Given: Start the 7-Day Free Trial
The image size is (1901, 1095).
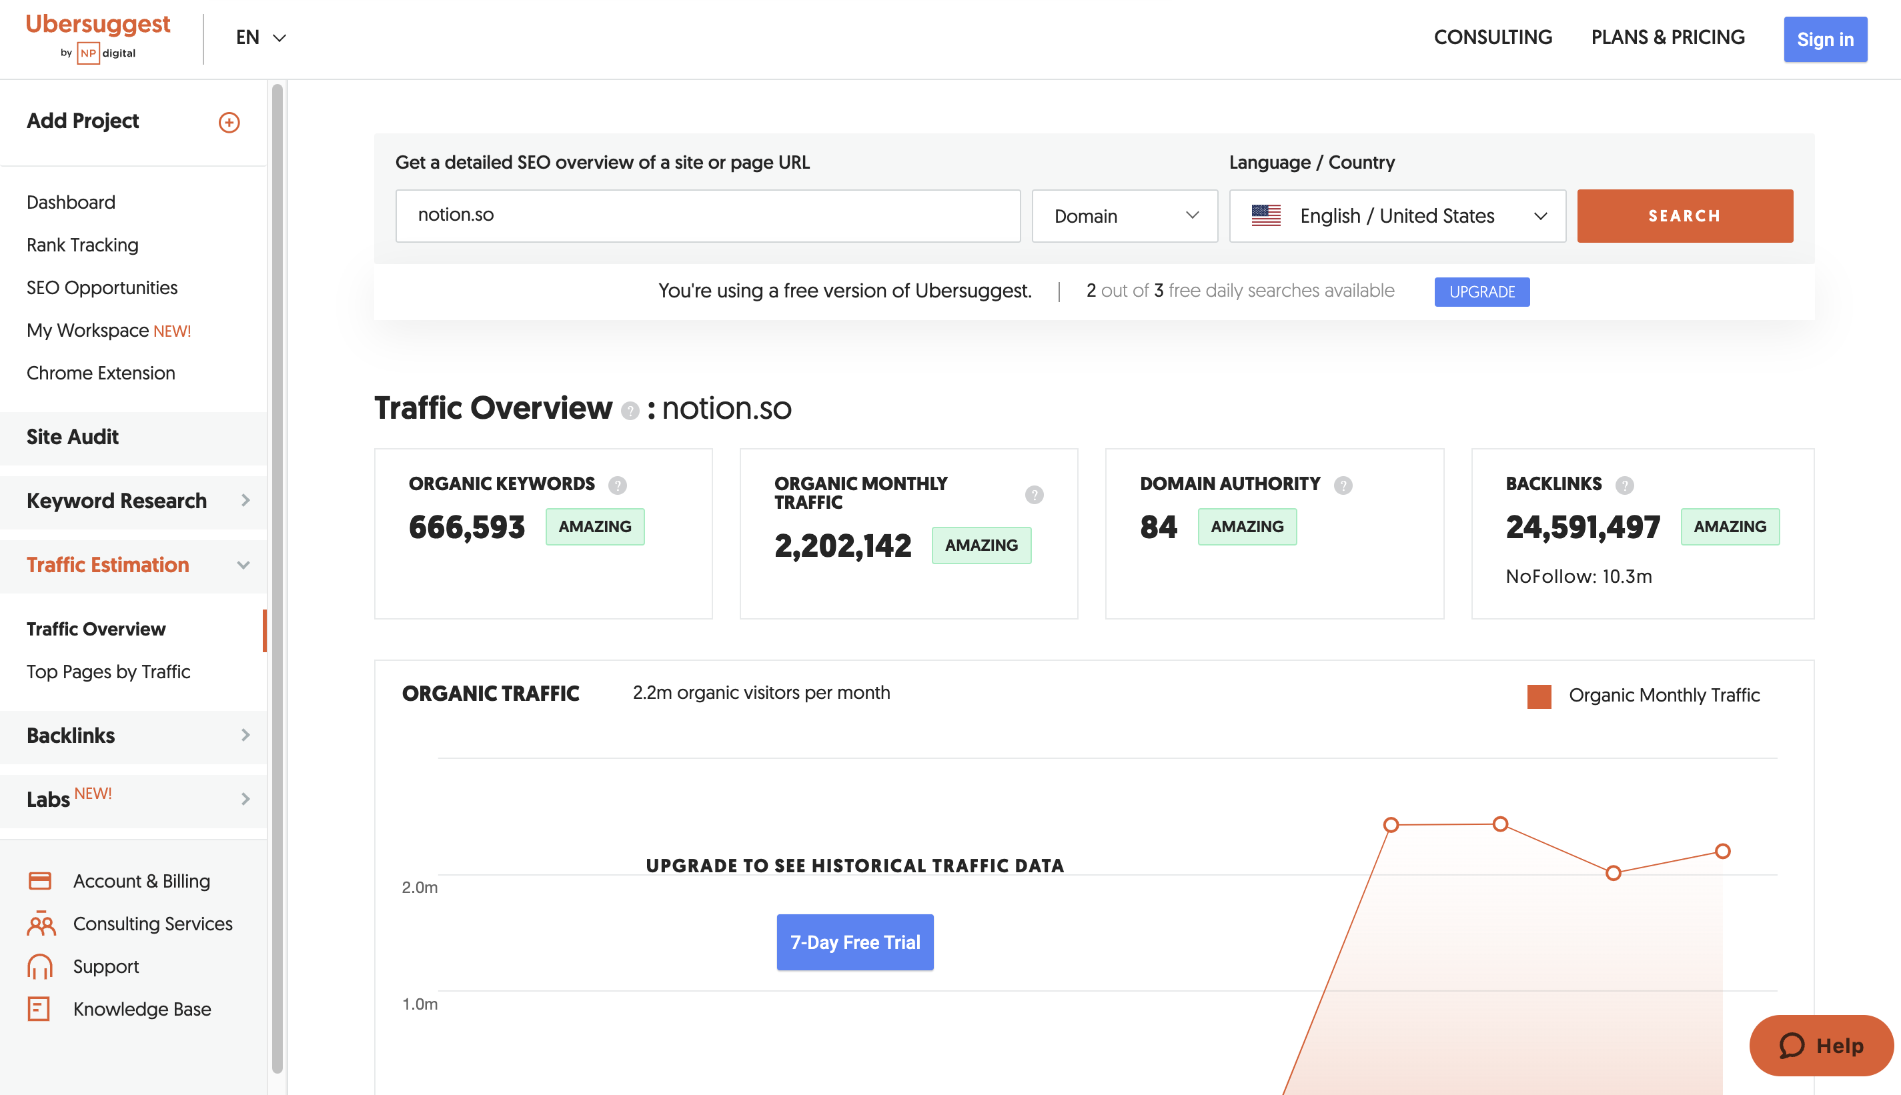Looking at the screenshot, I should (854, 942).
